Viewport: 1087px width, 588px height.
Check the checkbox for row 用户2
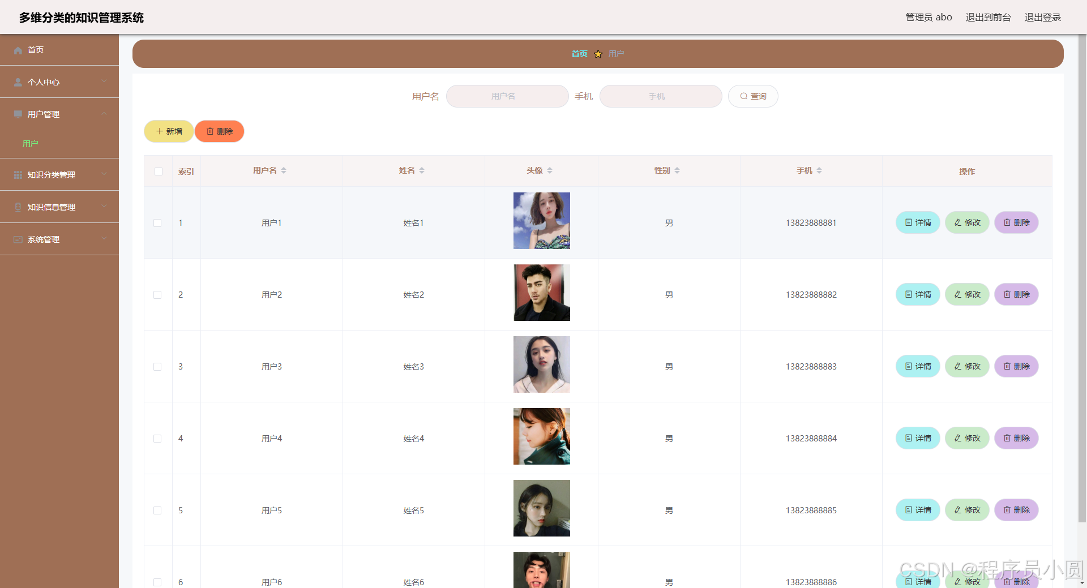click(157, 295)
